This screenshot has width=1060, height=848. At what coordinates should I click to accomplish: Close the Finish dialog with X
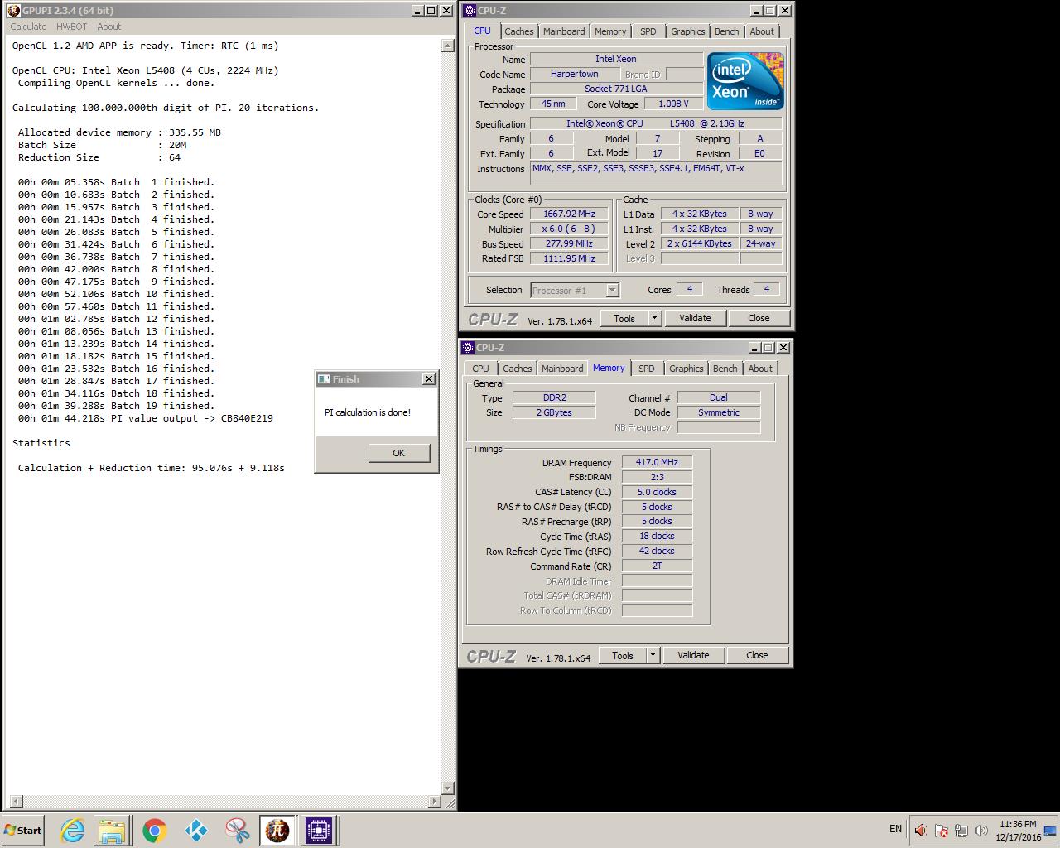428,379
